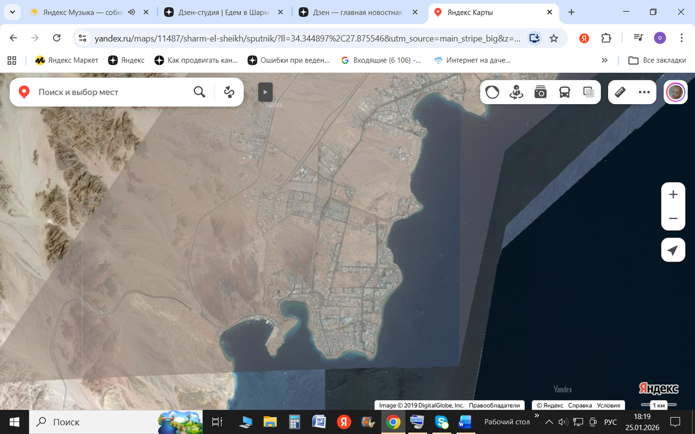Bookmark this page with star
Screen dimensions: 695x434
pos(554,38)
